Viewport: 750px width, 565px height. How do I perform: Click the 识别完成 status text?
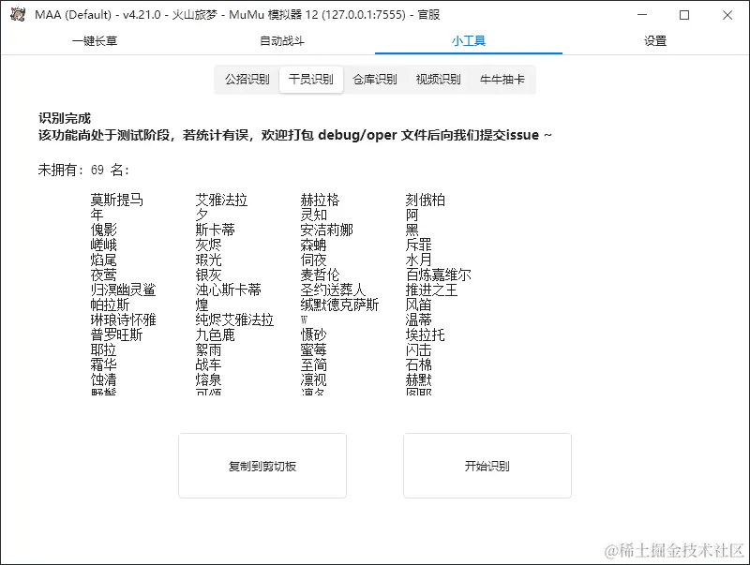(x=65, y=119)
